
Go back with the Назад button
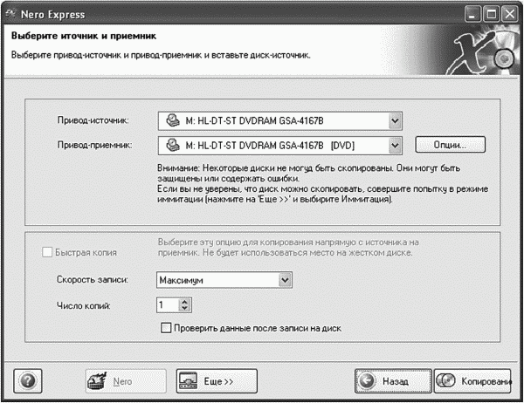[x=393, y=380]
